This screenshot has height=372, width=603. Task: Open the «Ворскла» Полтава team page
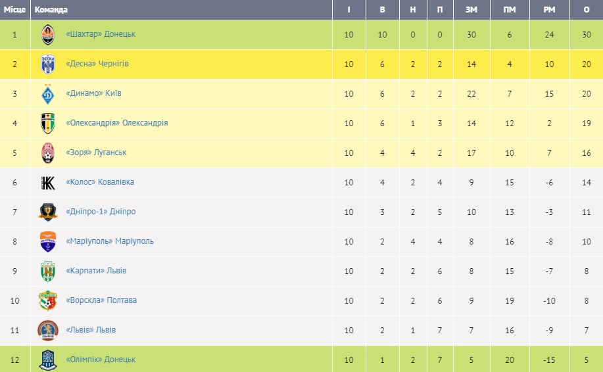(101, 300)
